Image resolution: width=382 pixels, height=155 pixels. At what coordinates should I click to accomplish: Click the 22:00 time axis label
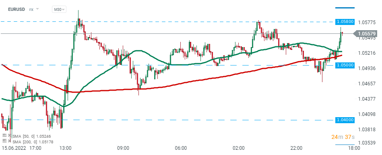click(x=297, y=148)
